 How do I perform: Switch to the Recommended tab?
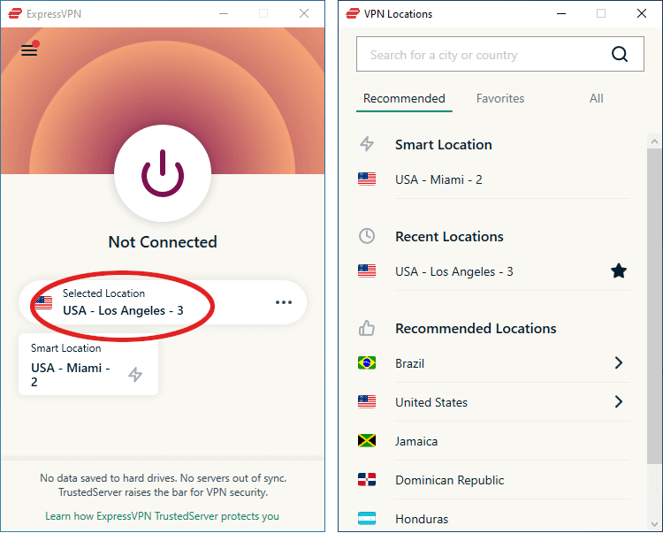(x=404, y=98)
